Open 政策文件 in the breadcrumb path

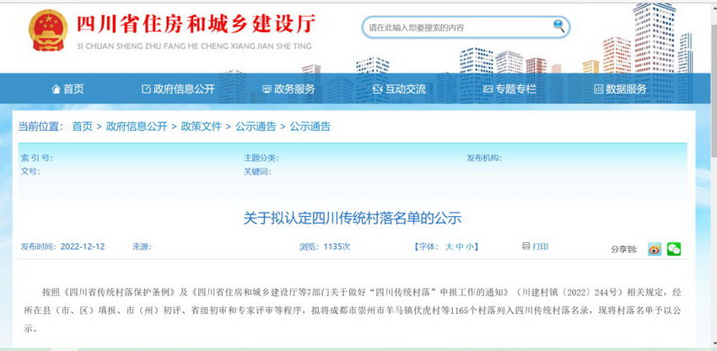202,127
